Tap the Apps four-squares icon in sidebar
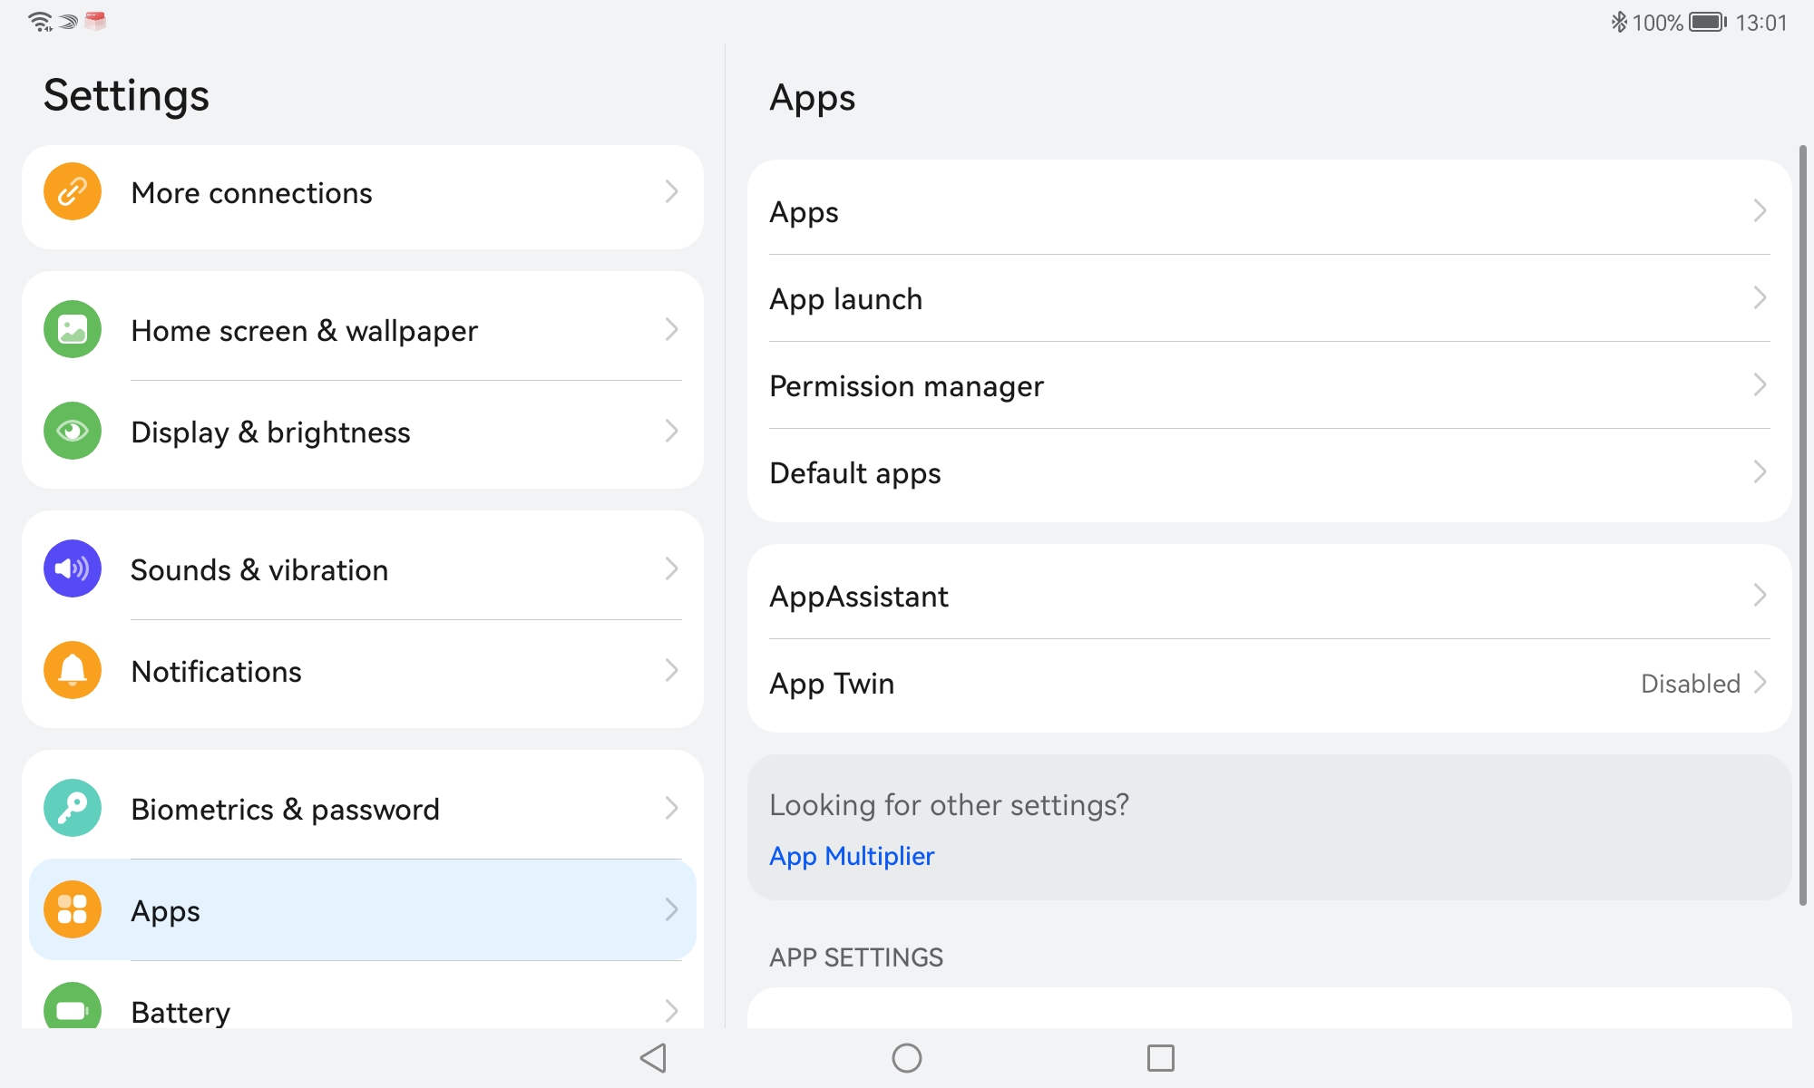The width and height of the screenshot is (1814, 1088). point(73,909)
